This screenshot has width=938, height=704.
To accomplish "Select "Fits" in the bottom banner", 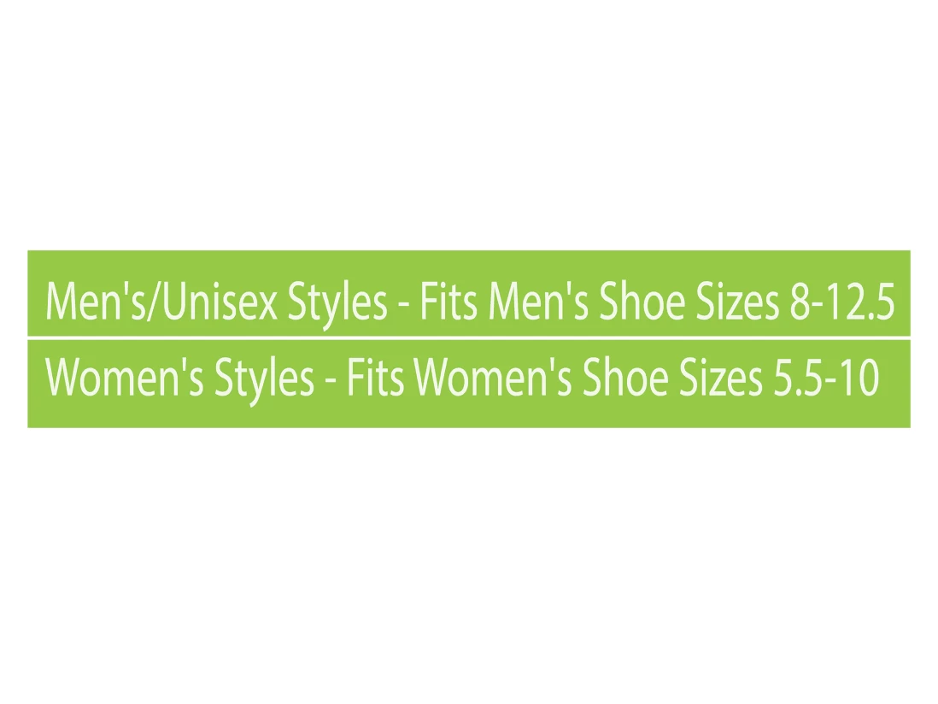I will click(x=375, y=378).
